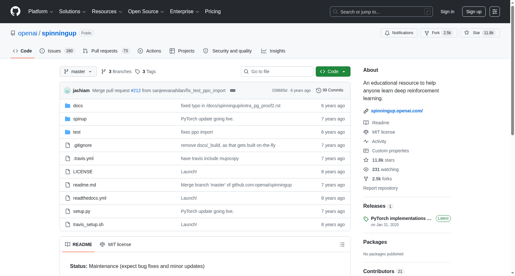Click the Sign up button
Image resolution: width=515 pixels, height=276 pixels.
click(x=474, y=12)
